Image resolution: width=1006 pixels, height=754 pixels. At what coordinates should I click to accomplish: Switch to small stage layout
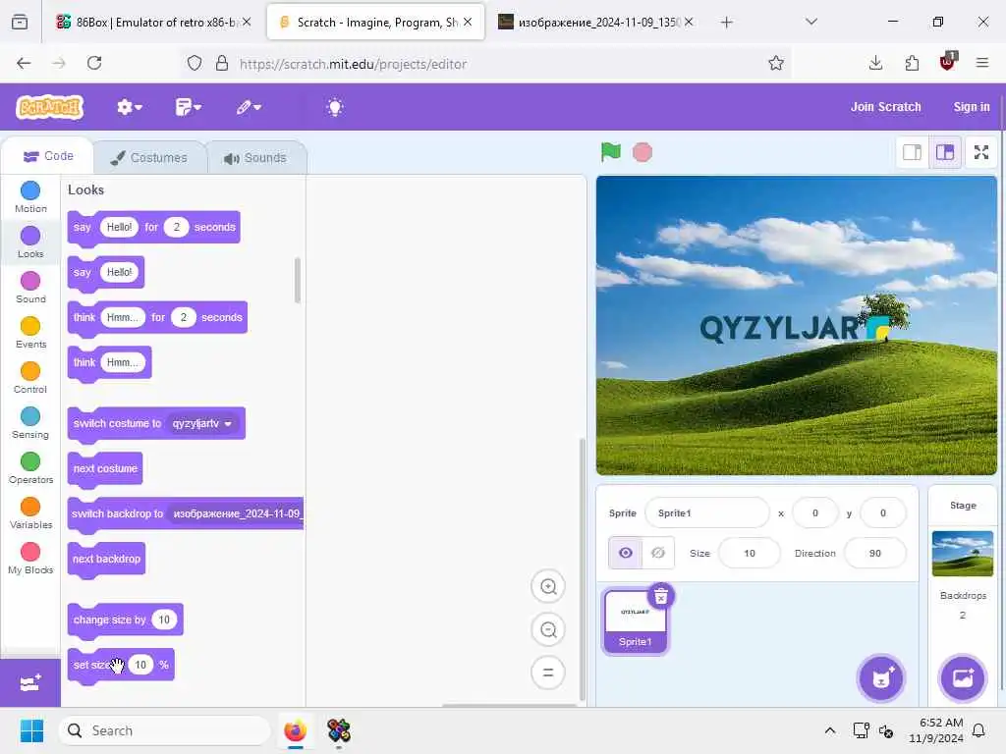pyautogui.click(x=913, y=152)
